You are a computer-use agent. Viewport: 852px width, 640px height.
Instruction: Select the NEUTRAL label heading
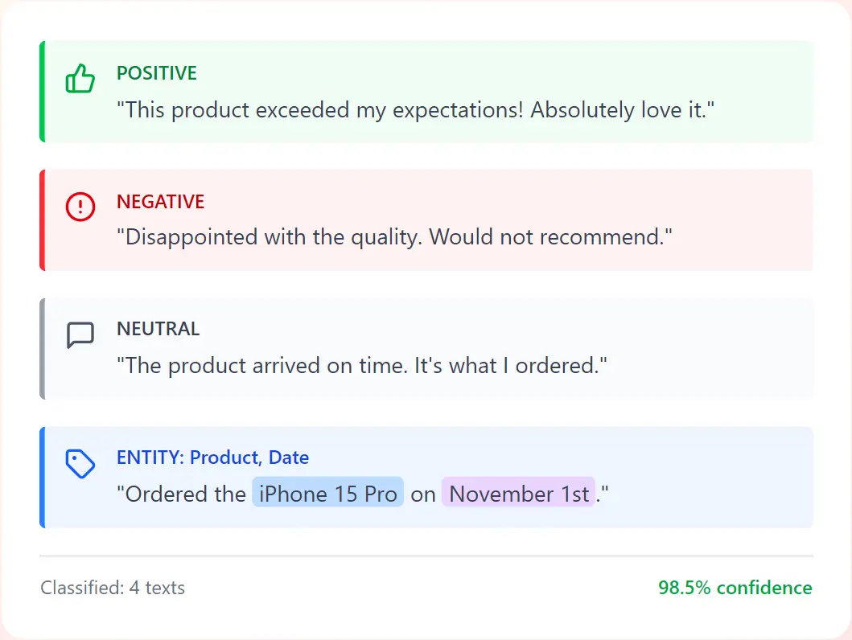pos(158,329)
